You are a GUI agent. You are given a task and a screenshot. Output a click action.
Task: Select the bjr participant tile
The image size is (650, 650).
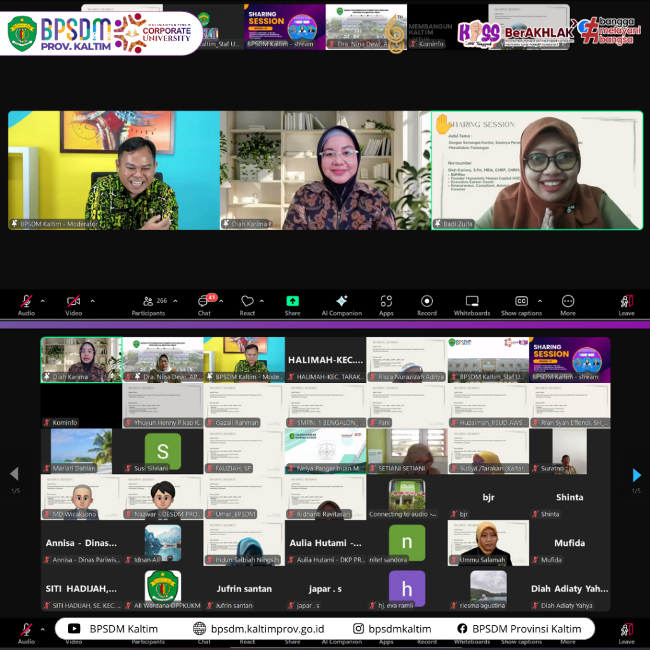(x=488, y=497)
